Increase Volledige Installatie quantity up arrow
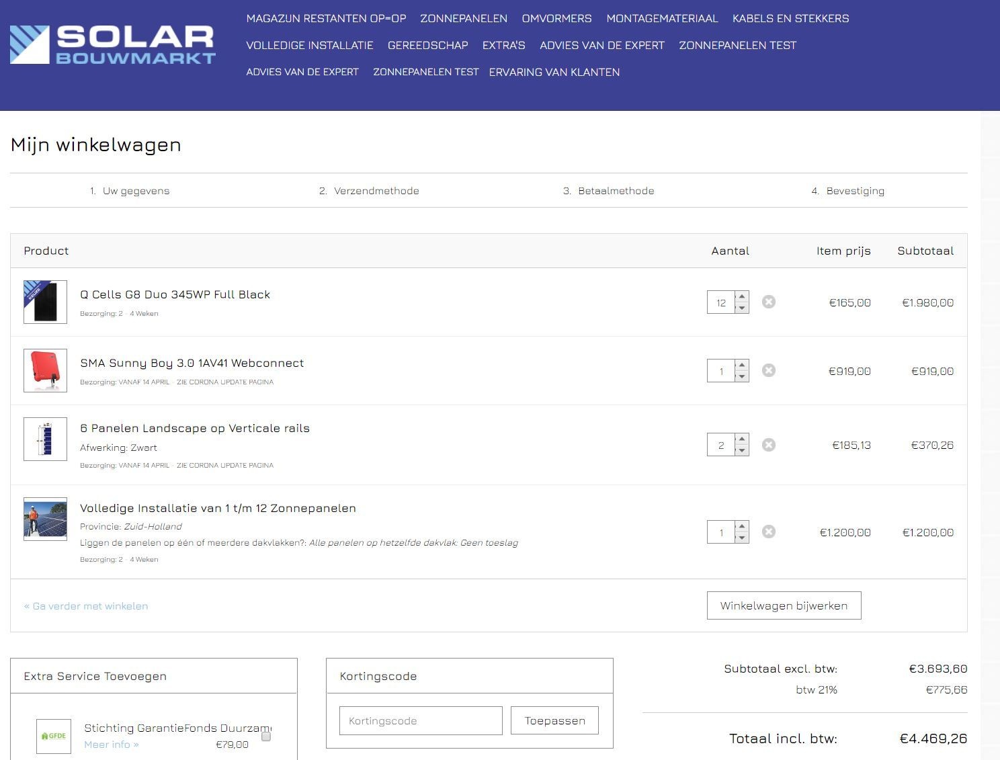The image size is (1000, 760). (742, 526)
